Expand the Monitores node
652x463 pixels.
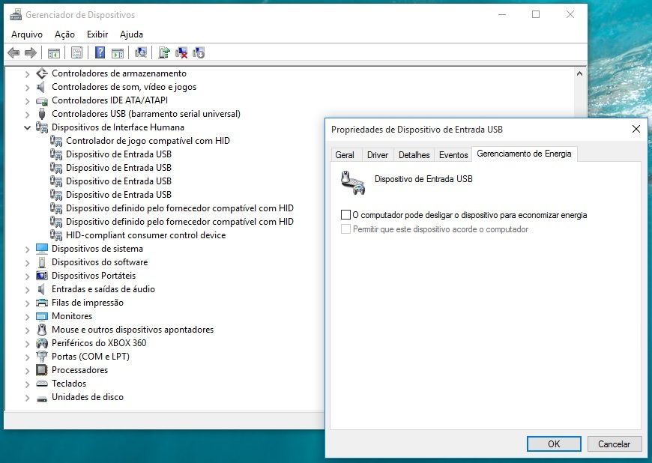tap(28, 317)
